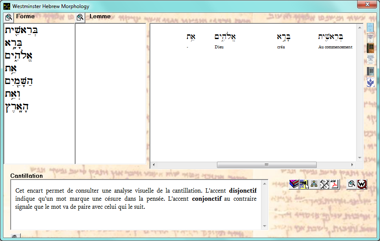Click the yellow text-with-cursor toolbar icon

(x=304, y=184)
